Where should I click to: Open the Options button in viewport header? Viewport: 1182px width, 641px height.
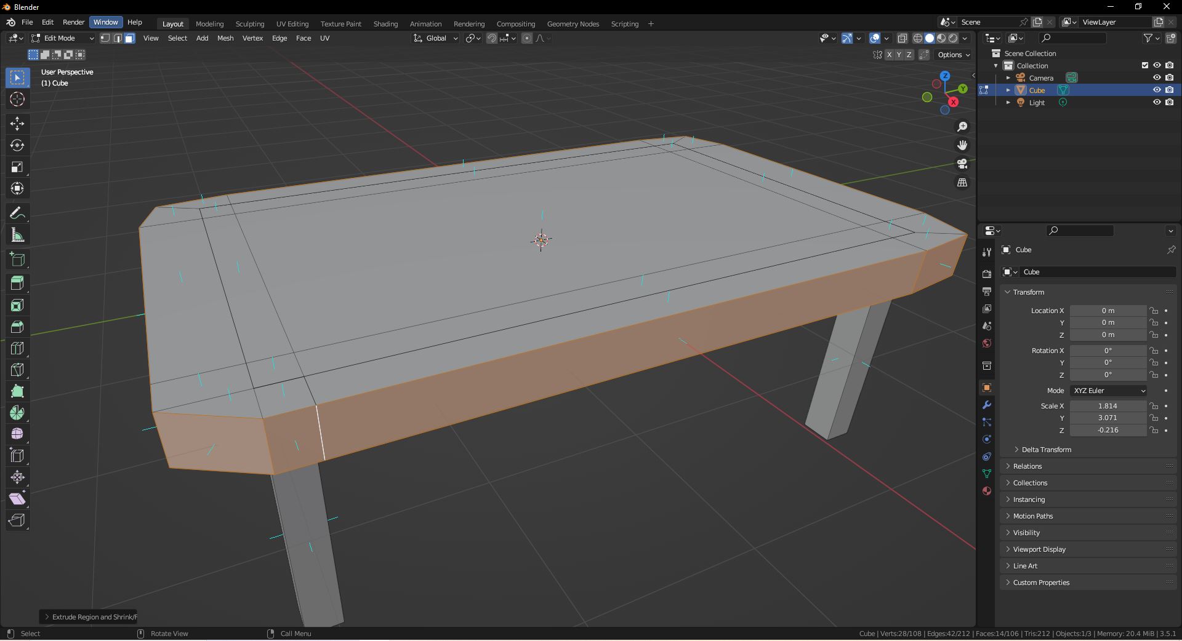point(953,55)
